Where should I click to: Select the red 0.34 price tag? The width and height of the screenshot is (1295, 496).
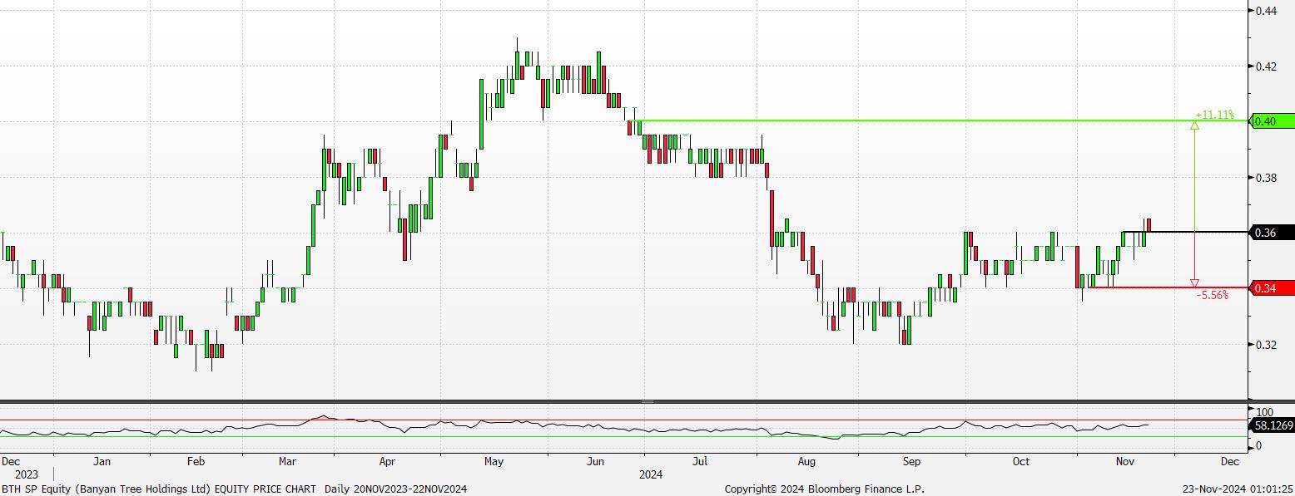1273,288
